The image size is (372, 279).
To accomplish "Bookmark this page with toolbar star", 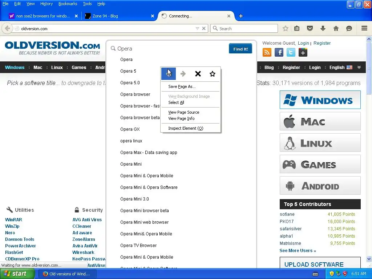I will pyautogui.click(x=286, y=28).
